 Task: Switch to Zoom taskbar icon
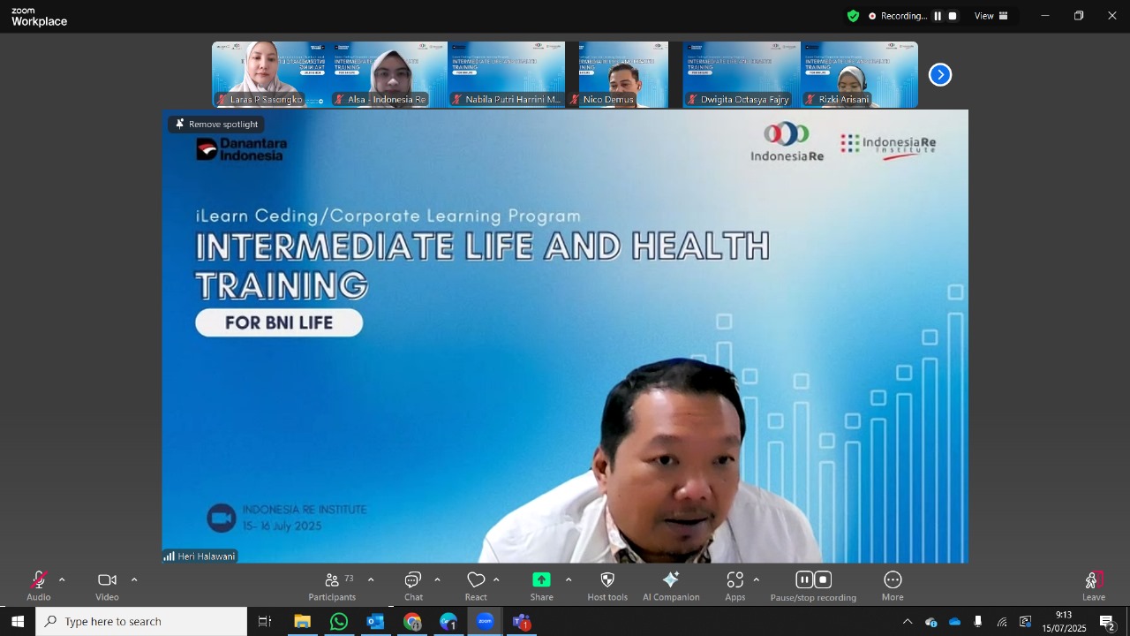tap(486, 622)
